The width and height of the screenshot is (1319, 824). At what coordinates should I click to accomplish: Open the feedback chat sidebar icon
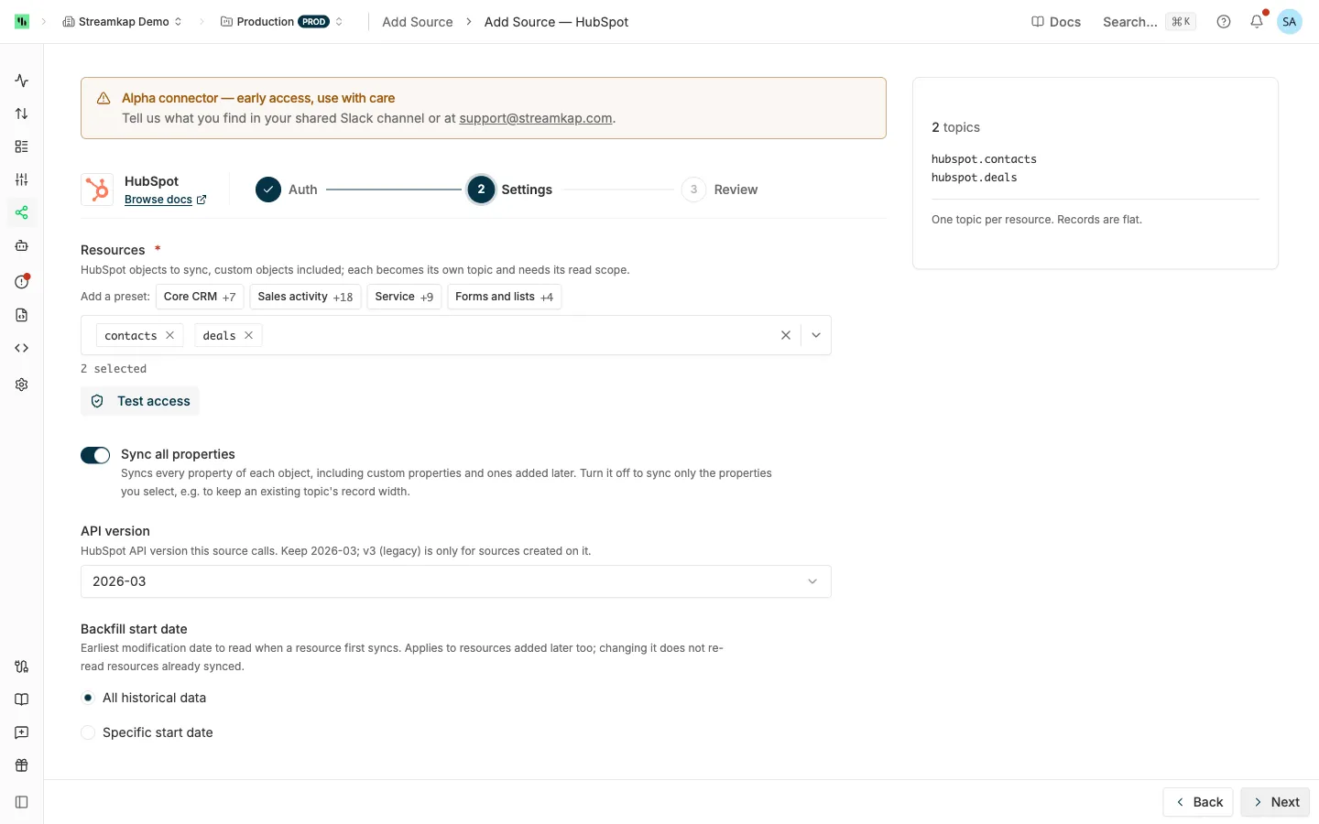[x=22, y=732]
